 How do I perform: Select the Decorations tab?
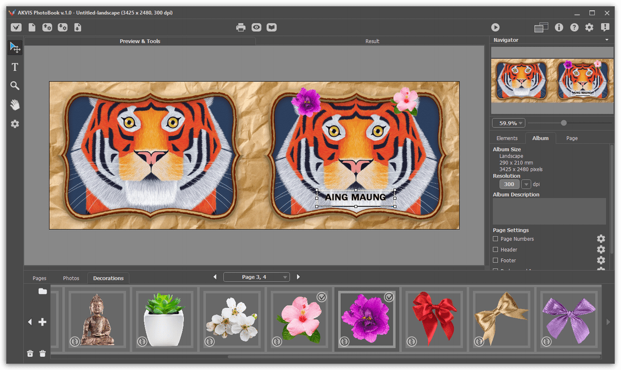(x=108, y=278)
